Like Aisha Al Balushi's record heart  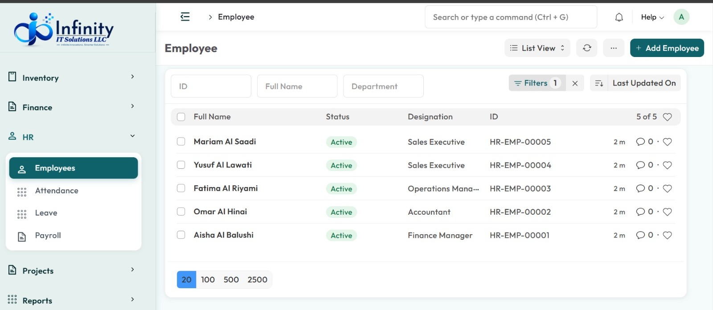667,235
